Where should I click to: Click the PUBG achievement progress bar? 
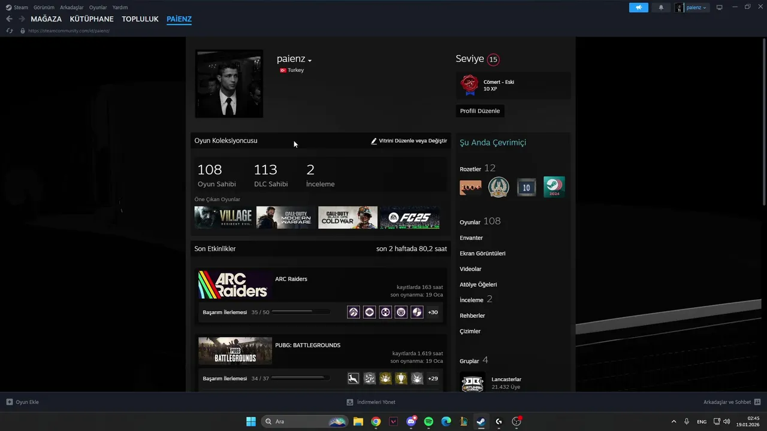pos(301,378)
